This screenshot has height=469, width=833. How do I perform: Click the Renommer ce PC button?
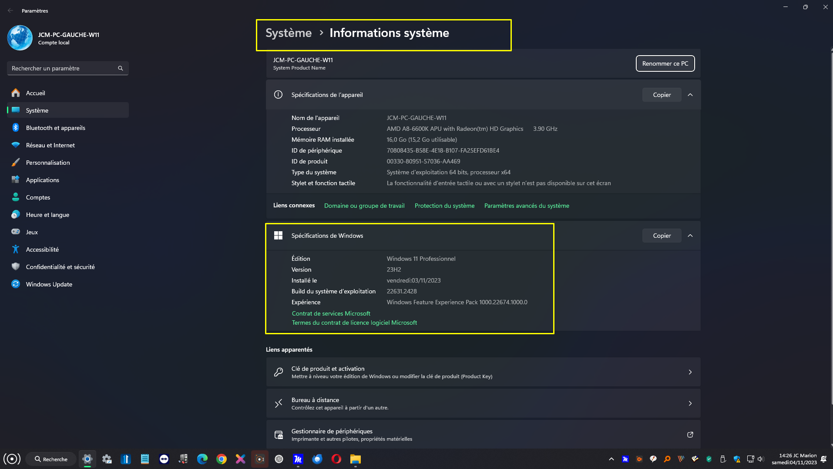pos(665,63)
